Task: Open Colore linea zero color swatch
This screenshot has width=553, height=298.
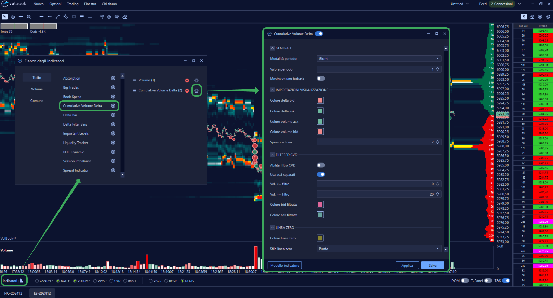Action: [x=320, y=238]
